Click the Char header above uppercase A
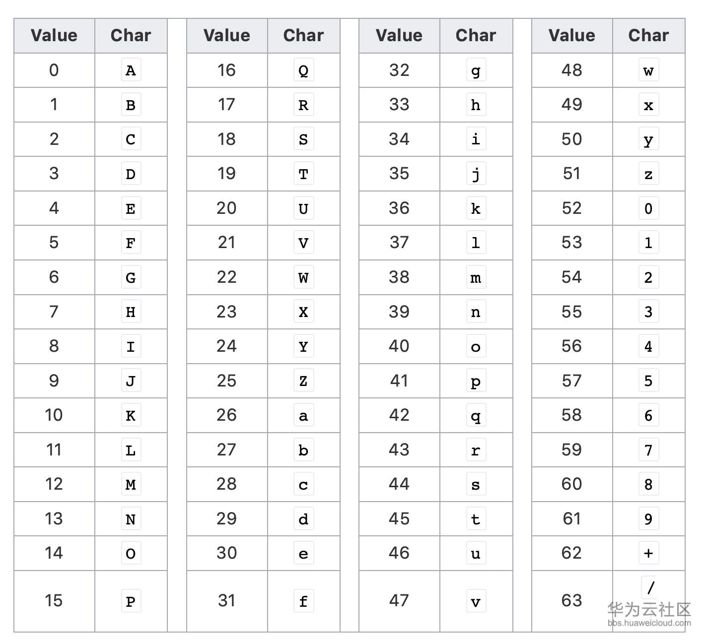Viewport: 706px width, 641px height. point(131,36)
